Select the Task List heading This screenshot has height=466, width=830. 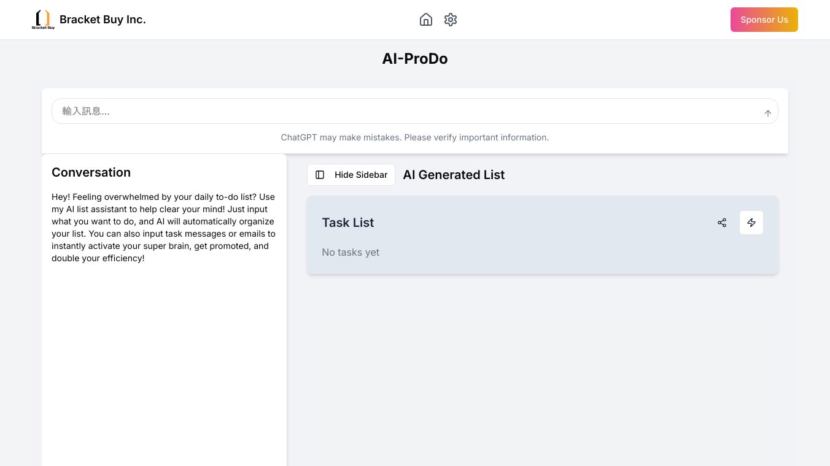[x=348, y=223]
